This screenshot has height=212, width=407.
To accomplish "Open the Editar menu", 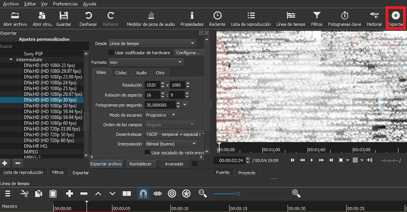I will (30, 4).
